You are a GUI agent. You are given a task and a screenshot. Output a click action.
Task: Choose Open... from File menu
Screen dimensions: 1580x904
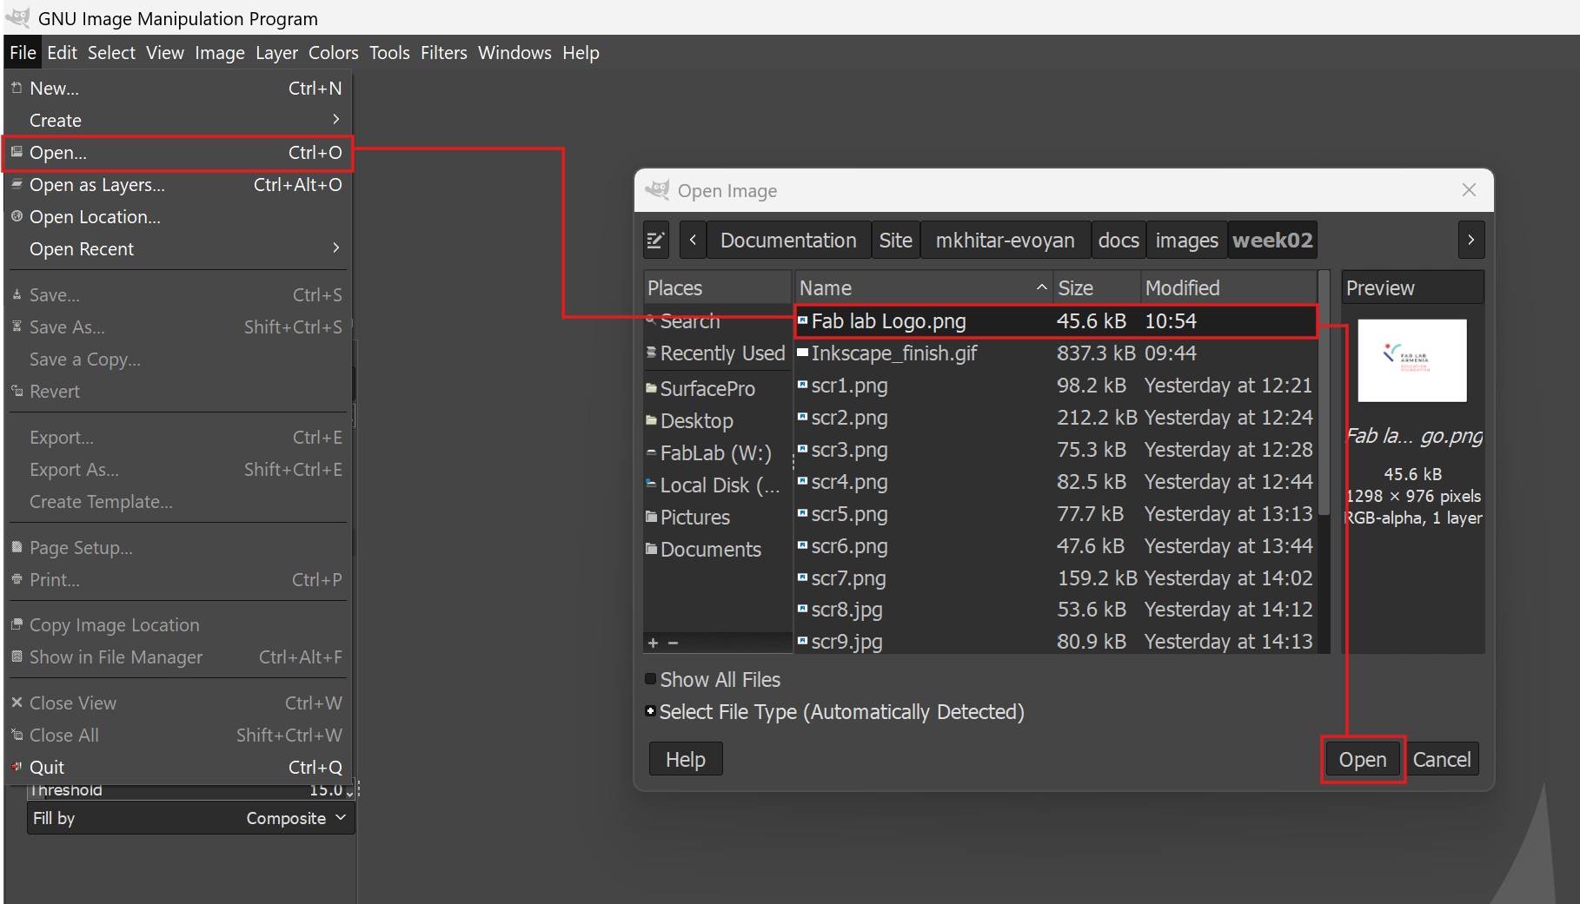178,153
